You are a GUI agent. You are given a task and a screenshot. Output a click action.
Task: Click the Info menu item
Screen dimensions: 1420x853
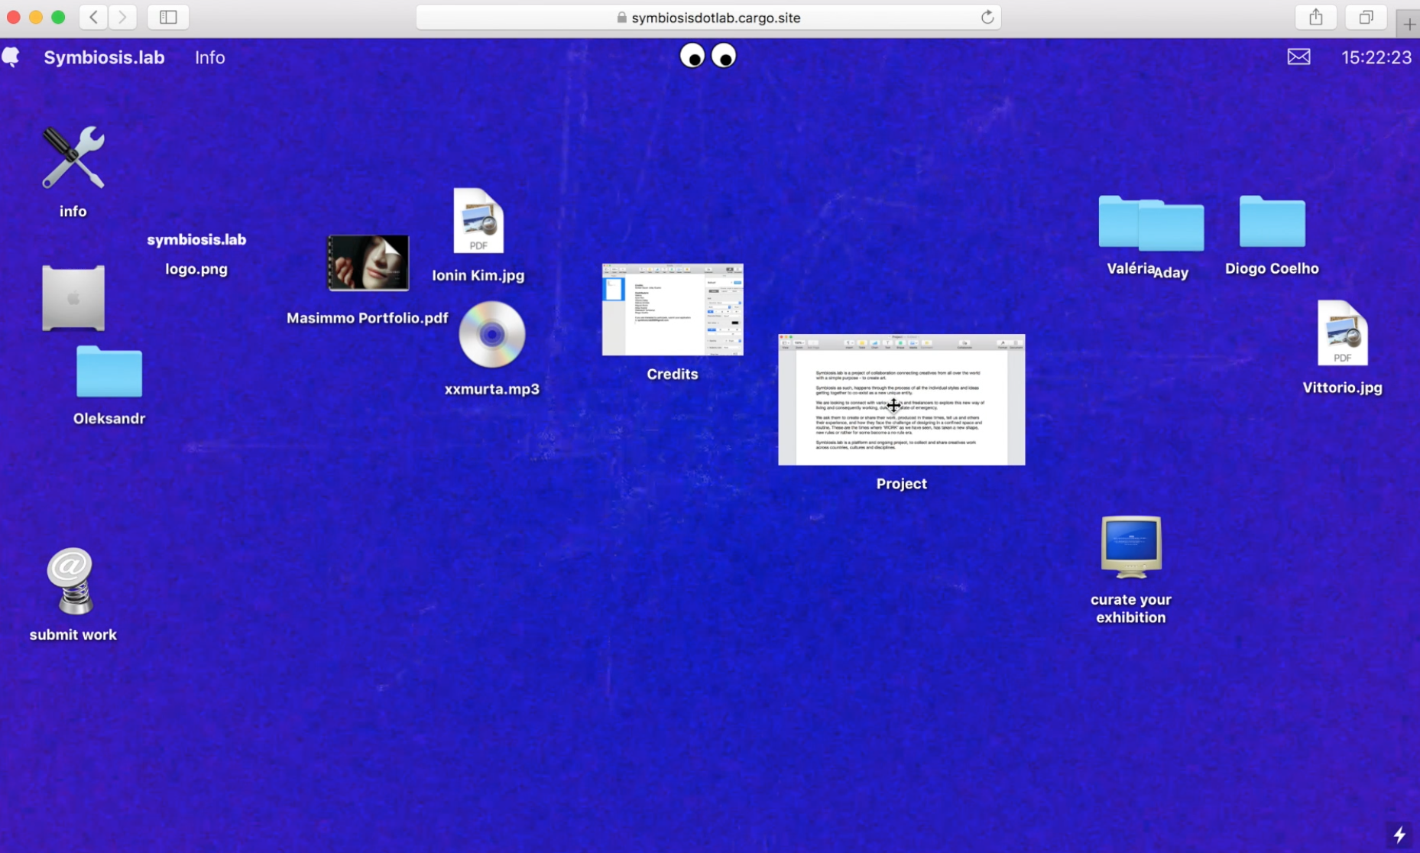pos(209,57)
